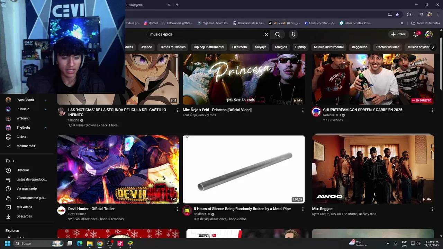
Task: Select the Música instrumental chip
Action: tap(329, 47)
